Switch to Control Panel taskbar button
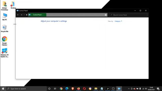This screenshot has height=91, width=162. pyautogui.click(x=119, y=89)
